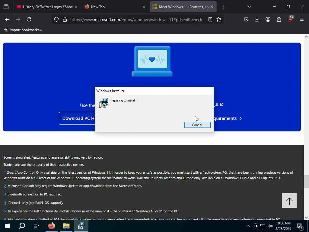Click footnote number 2 Microsoft Copilot
Image resolution: width=309 pixels, height=232 pixels.
point(5,186)
